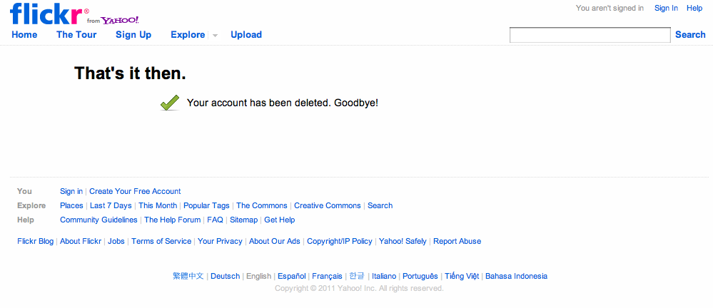Open the Upload navigation item
This screenshot has width=713, height=308.
(246, 34)
